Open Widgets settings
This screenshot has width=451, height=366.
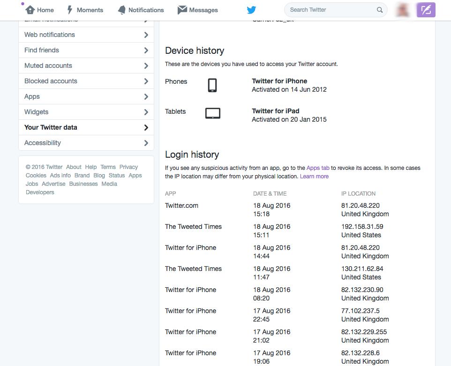pyautogui.click(x=86, y=112)
